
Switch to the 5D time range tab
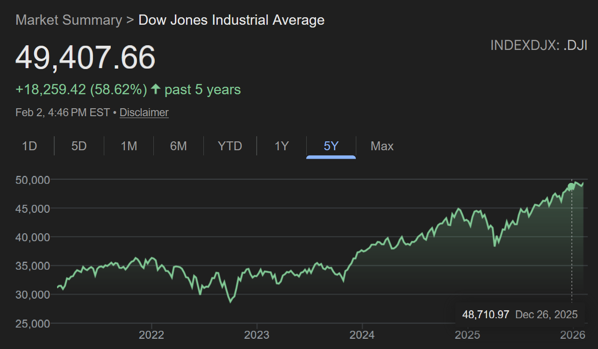(x=79, y=146)
